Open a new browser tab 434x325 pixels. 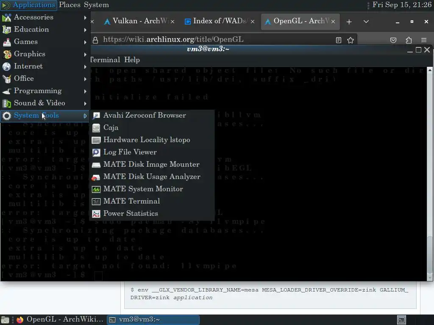(349, 22)
